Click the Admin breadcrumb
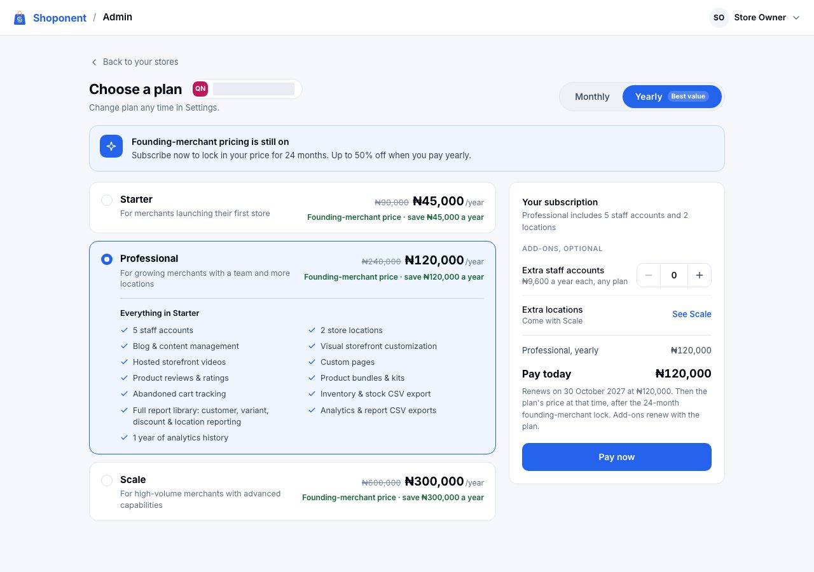Screen dimensions: 814x572 (x=118, y=17)
